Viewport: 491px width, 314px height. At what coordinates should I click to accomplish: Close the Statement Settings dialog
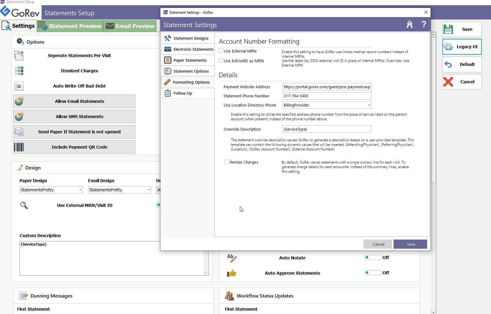tap(426, 12)
